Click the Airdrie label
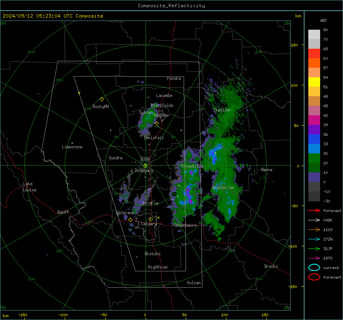343x320 pixels. [150, 203]
